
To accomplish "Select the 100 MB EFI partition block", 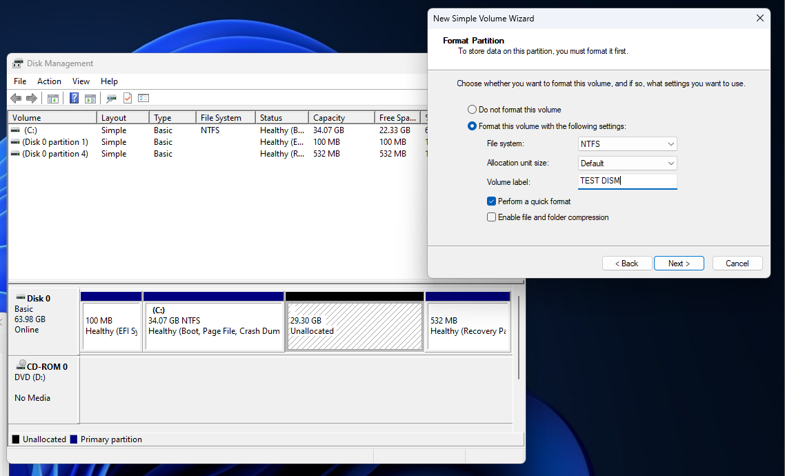I will [x=111, y=322].
